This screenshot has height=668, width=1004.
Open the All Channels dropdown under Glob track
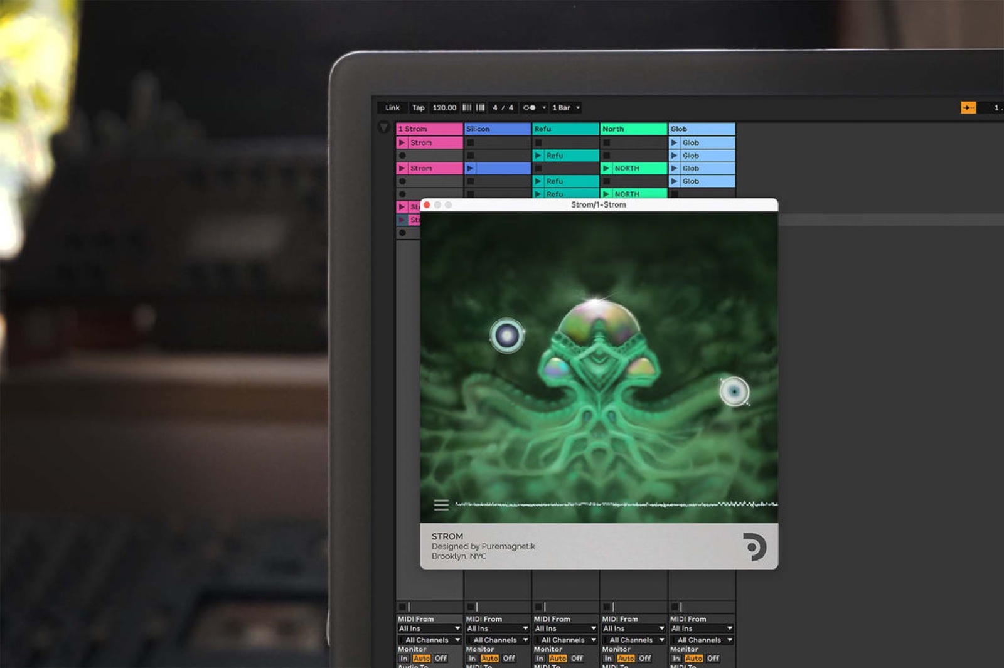[x=702, y=640]
